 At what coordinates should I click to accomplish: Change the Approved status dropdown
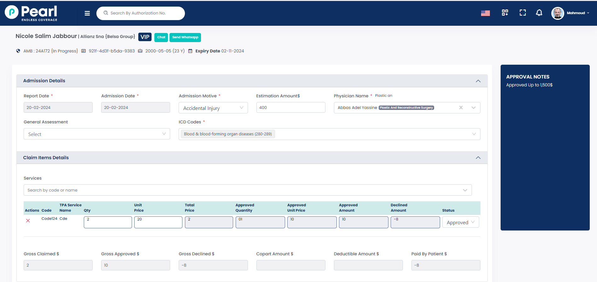click(460, 222)
